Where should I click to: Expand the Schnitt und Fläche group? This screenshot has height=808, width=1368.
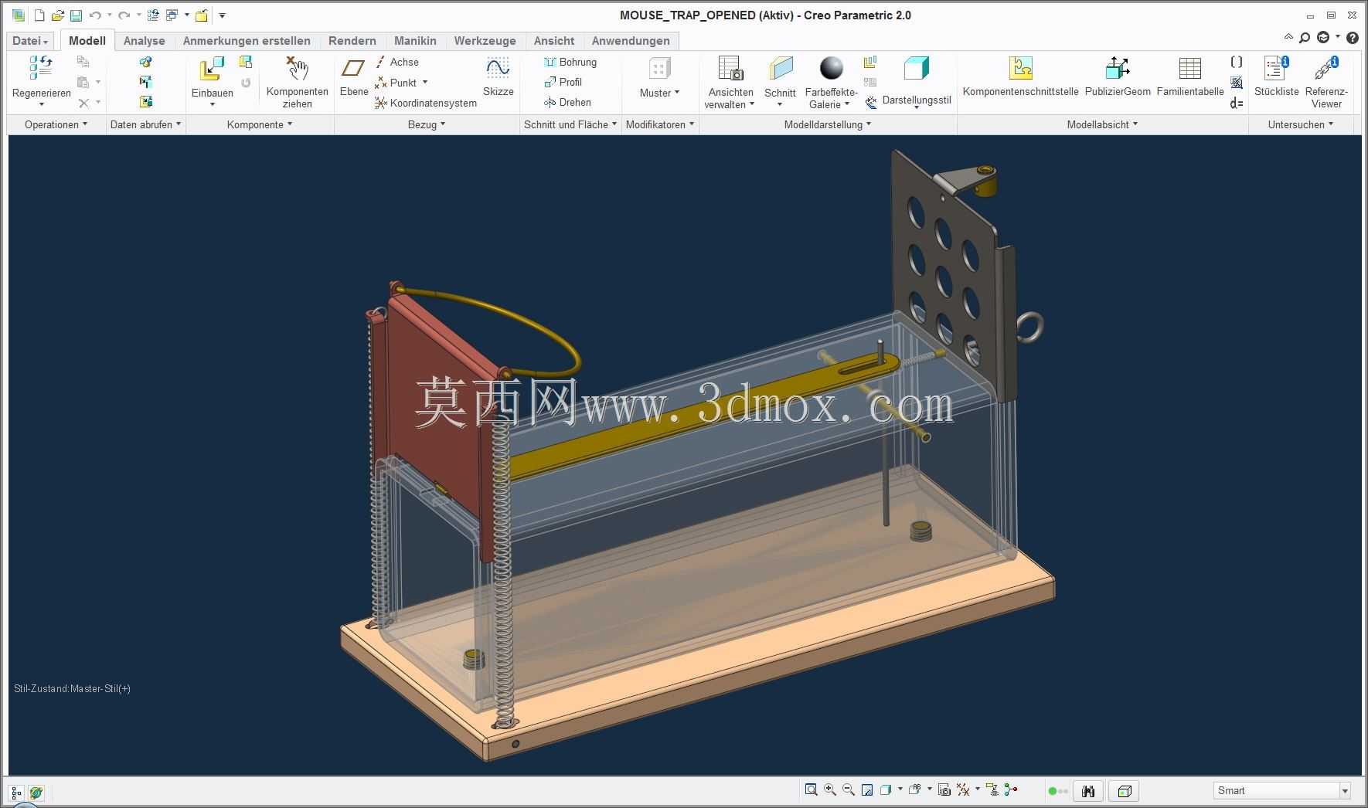[x=570, y=124]
